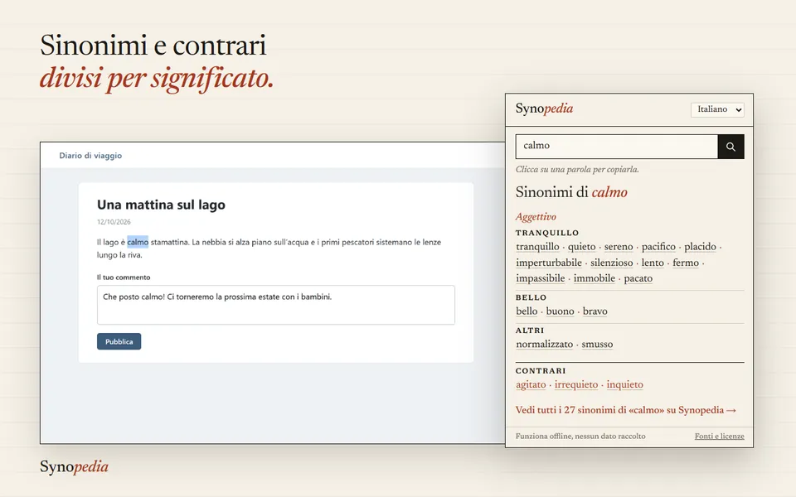Image resolution: width=796 pixels, height=497 pixels.
Task: Click the Pubblica button
Action: point(119,341)
